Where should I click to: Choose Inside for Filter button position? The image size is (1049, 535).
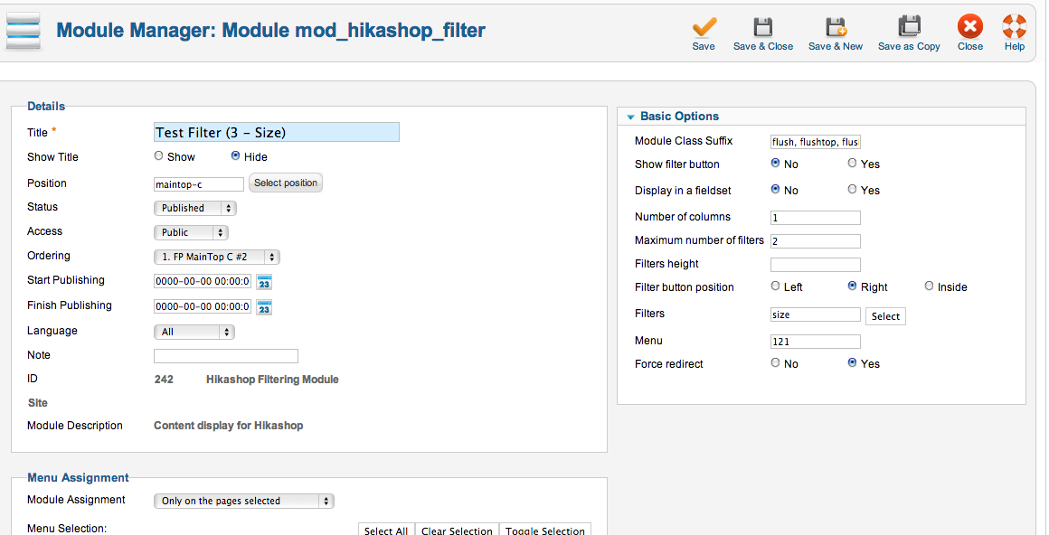(x=929, y=286)
